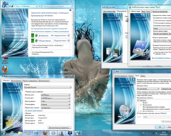The image size is (171, 136).
Task: Enable Использовать маленькие значки checkbox
Action: coord(154,23)
